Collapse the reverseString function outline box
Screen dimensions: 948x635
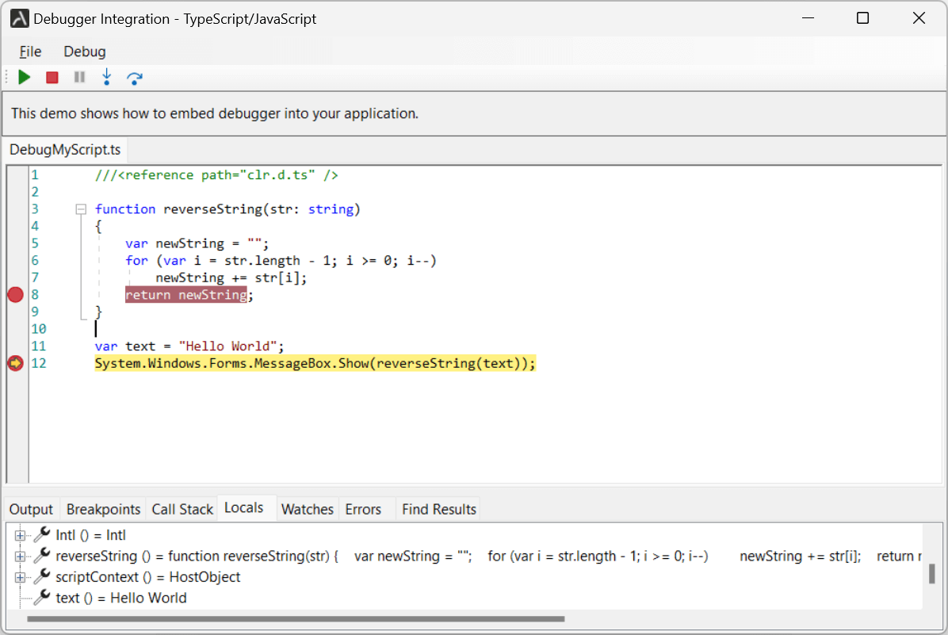[81, 209]
